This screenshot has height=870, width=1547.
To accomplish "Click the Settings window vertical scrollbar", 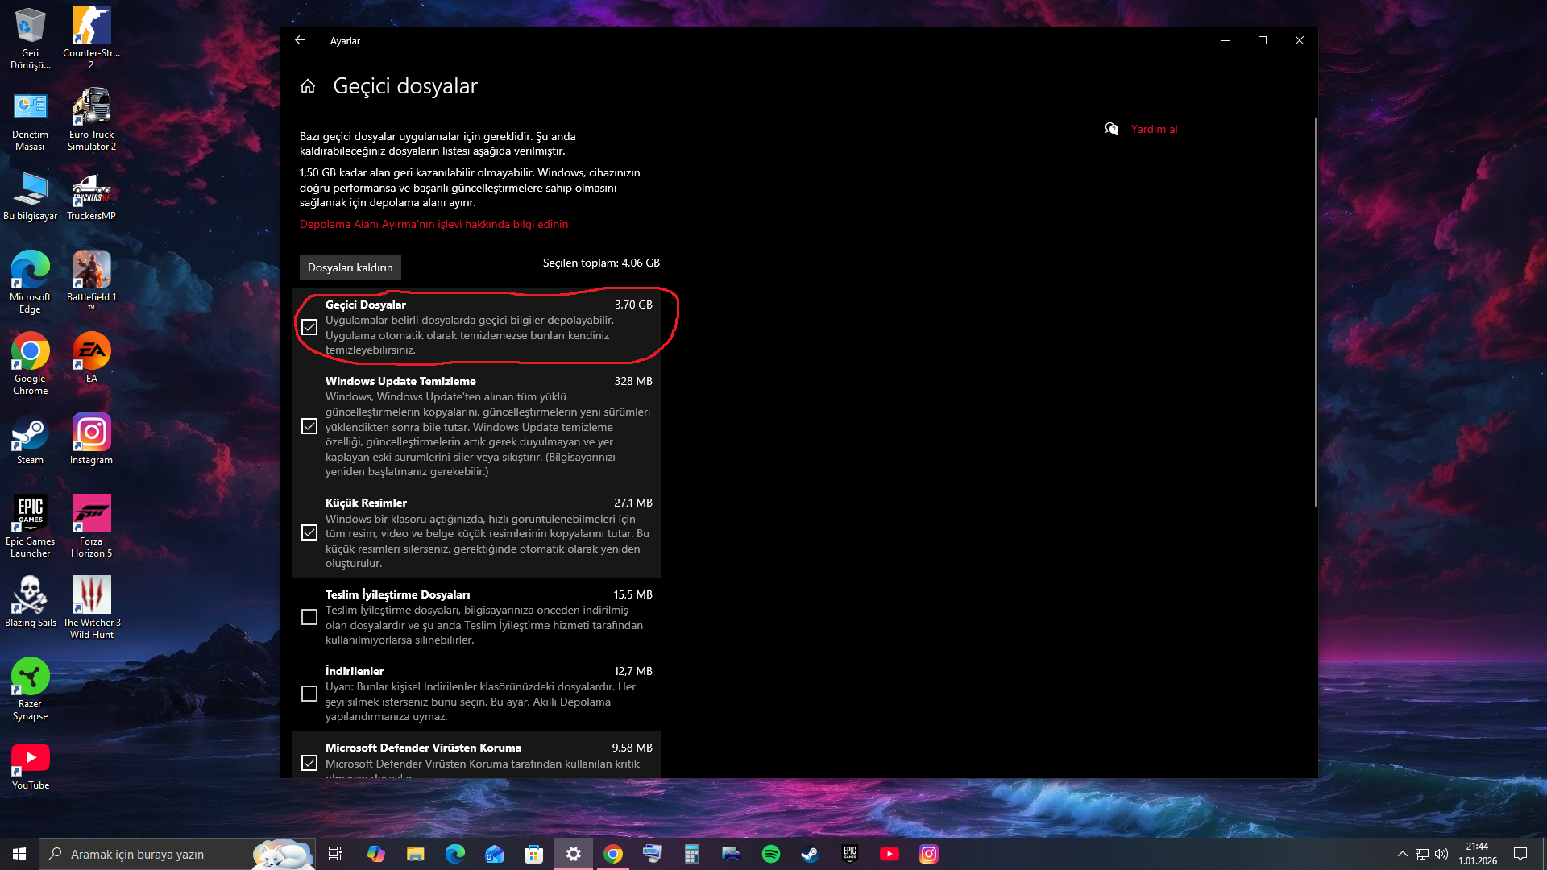I will 1315,313.
